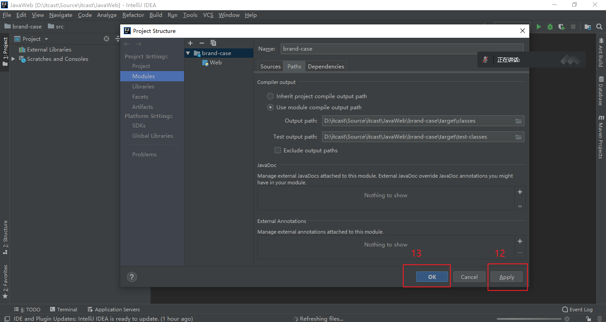
Task: Cancel the refreshing progress with x icon
Action: [x=567, y=319]
